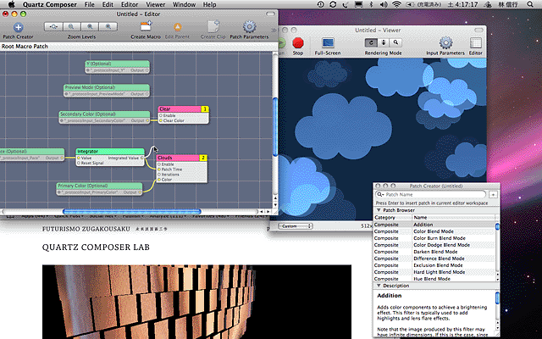The height and width of the screenshot is (339, 542).
Task: Select the Hard Light Blend Mode patch
Action: (434, 272)
